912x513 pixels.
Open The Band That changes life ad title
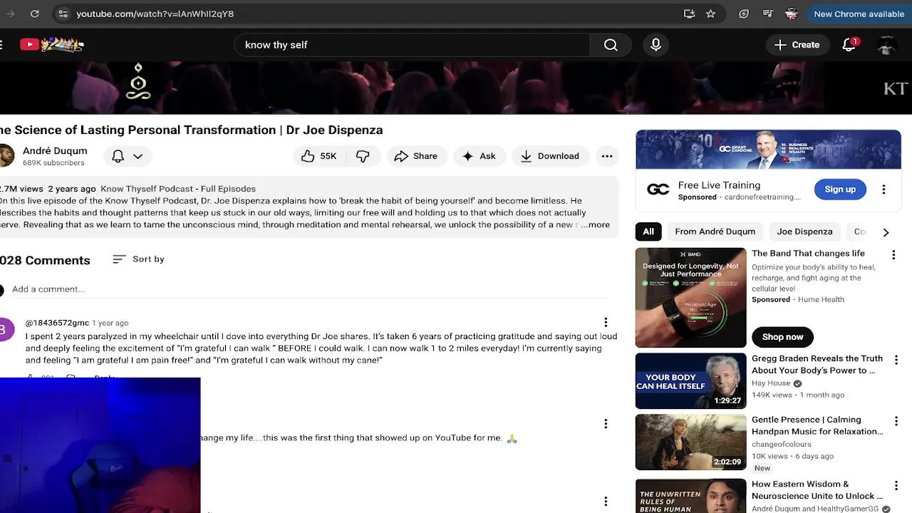tap(808, 254)
